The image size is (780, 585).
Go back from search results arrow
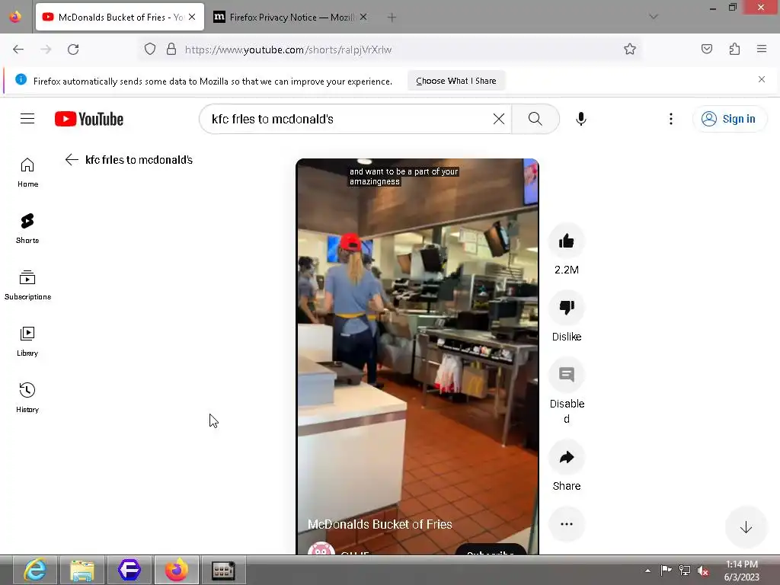[72, 160]
